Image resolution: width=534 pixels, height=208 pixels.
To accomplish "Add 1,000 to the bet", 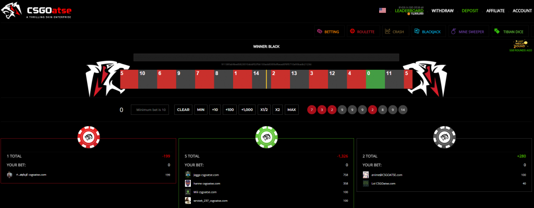I will pyautogui.click(x=247, y=109).
